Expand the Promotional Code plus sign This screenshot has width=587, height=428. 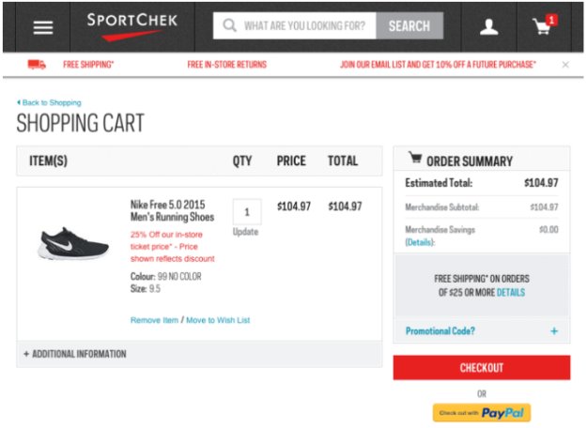(554, 331)
